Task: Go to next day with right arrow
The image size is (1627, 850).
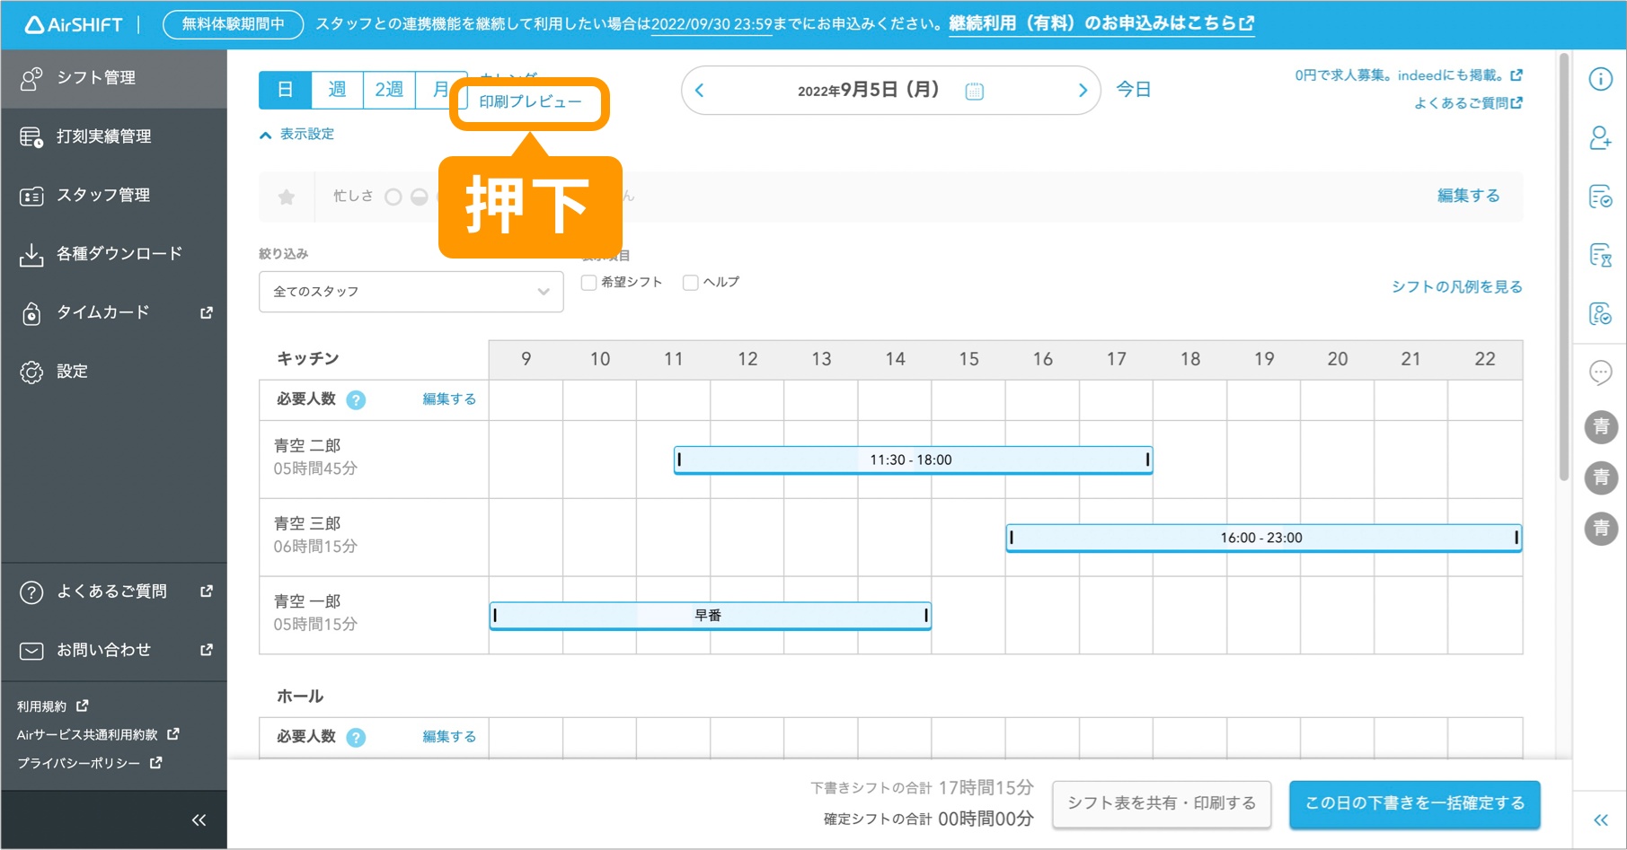Action: (1083, 91)
